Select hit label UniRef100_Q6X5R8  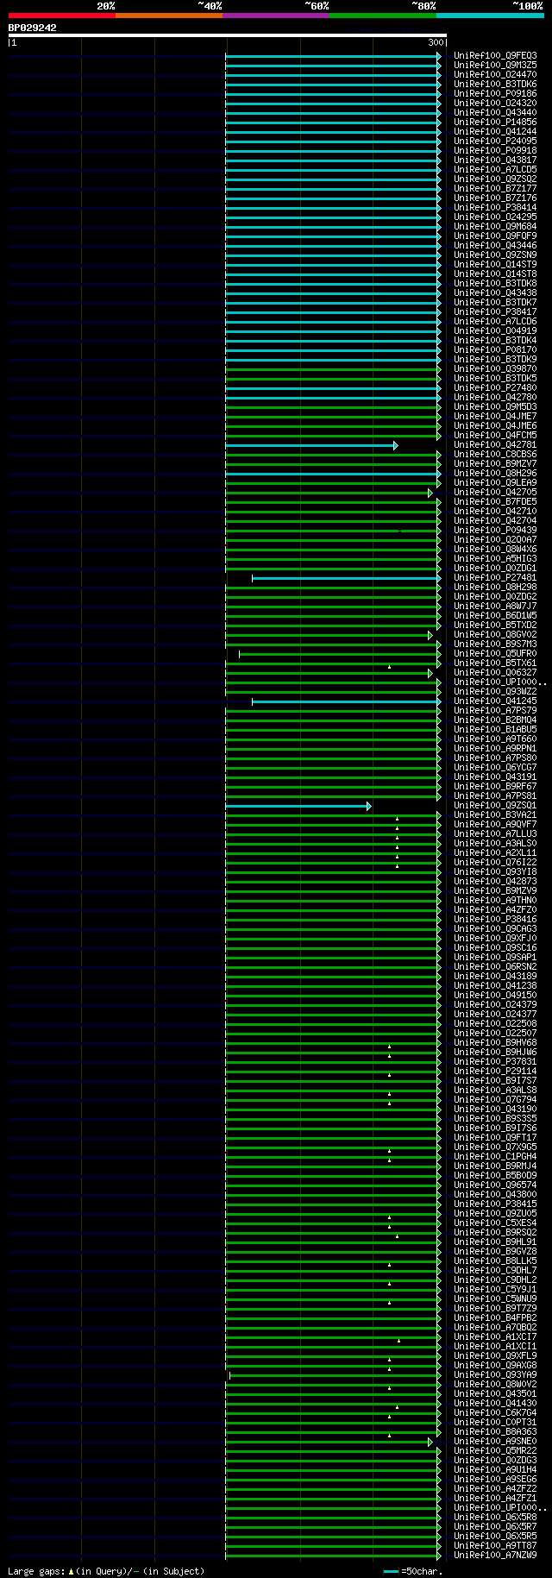click(495, 1518)
